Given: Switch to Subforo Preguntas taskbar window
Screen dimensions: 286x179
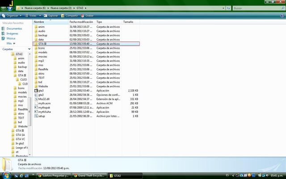Looking at the screenshot, I should (53, 176).
